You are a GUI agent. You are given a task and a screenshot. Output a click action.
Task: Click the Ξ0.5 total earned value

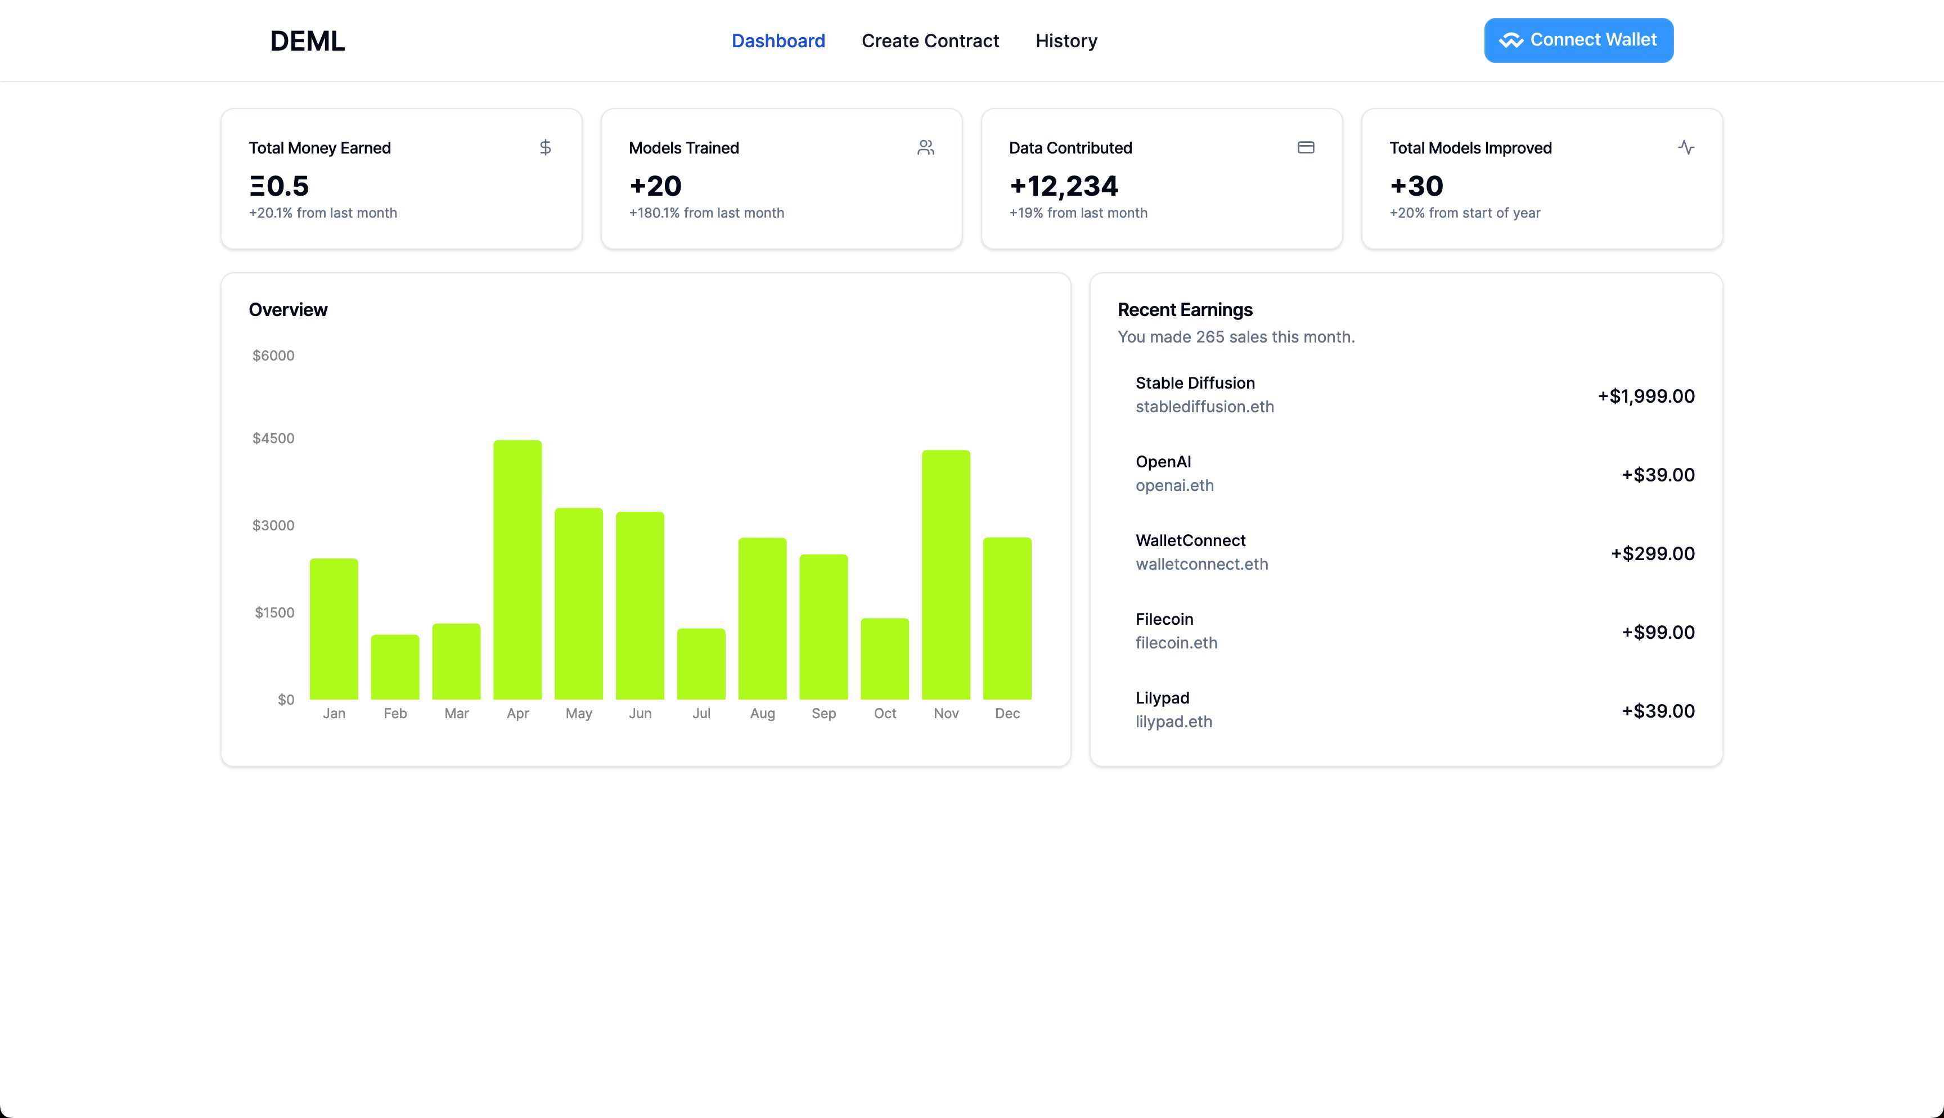tap(278, 186)
